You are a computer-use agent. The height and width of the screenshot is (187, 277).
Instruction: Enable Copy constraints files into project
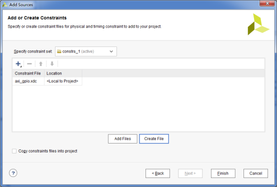point(14,151)
